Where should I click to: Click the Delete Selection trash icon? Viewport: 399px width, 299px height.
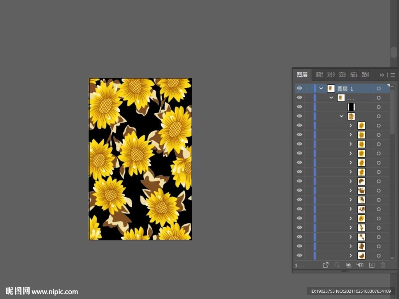pos(383,265)
